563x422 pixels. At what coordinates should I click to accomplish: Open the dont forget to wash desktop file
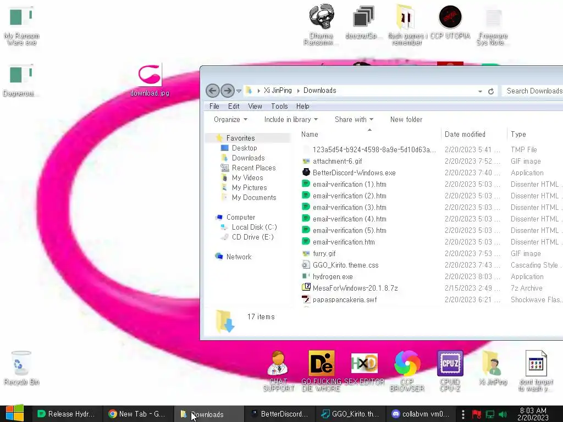click(x=536, y=371)
